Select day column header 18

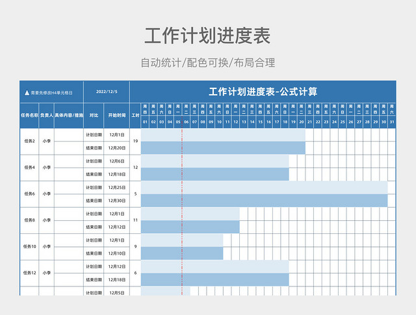pyautogui.click(x=285, y=122)
